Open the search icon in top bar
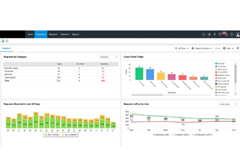 203,35
